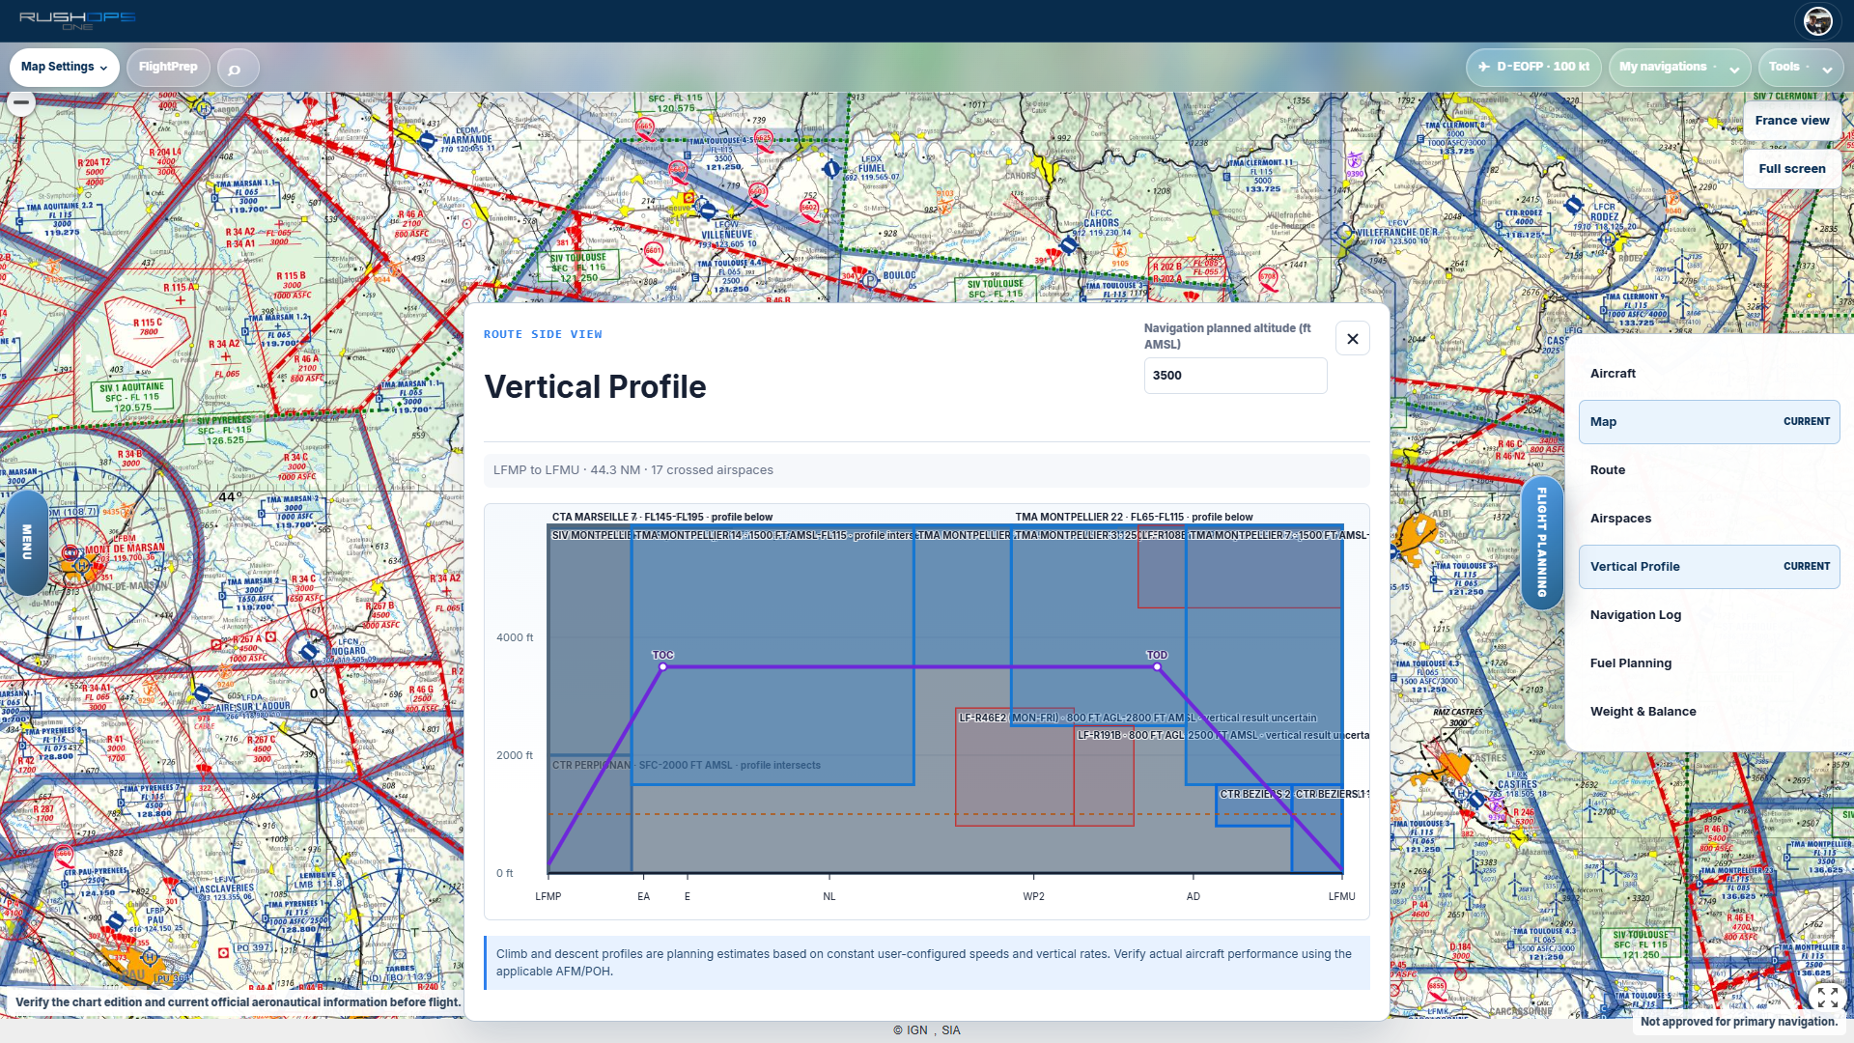
Task: Open Navigation Log menu item
Action: (x=1709, y=615)
